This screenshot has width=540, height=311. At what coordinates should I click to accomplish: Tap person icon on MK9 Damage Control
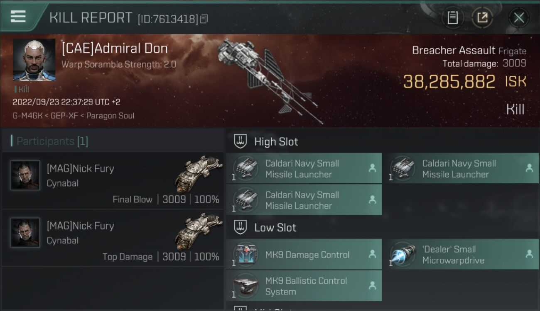point(372,254)
